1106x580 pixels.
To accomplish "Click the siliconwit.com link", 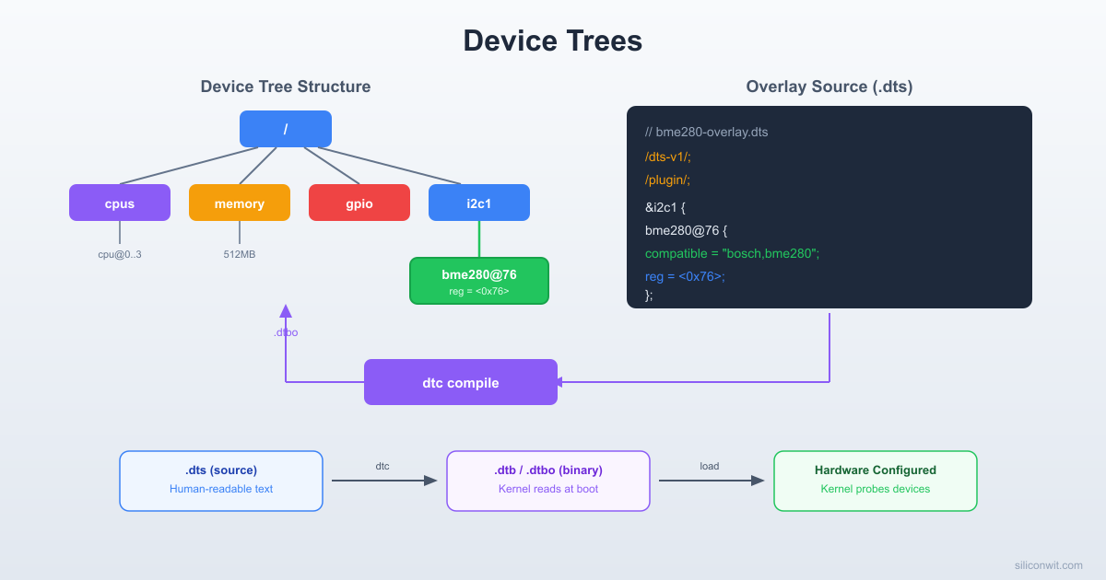I will [x=1049, y=564].
